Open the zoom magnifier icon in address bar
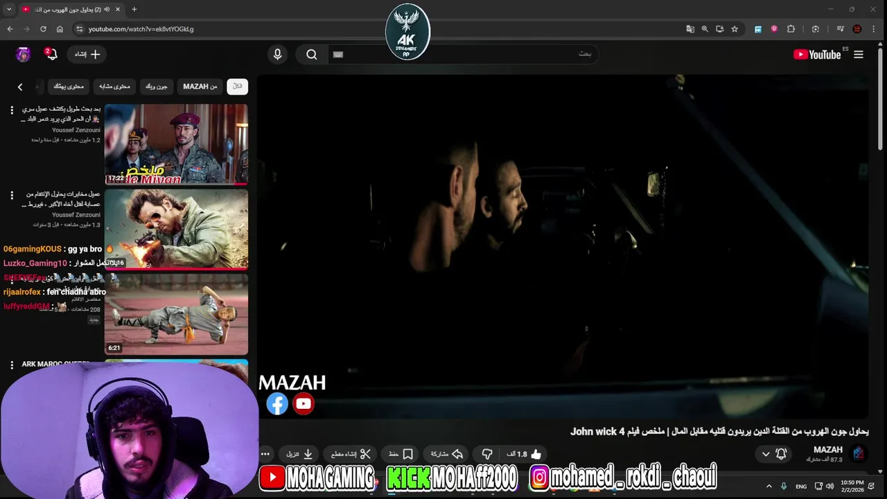The height and width of the screenshot is (499, 887). pyautogui.click(x=705, y=29)
